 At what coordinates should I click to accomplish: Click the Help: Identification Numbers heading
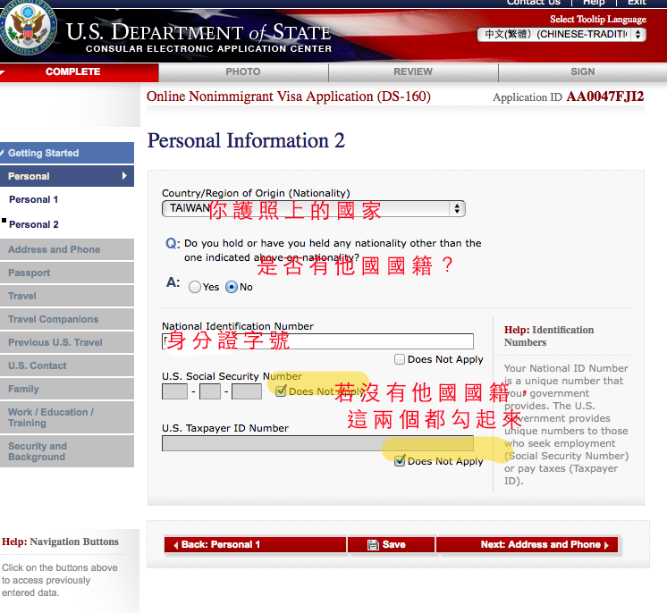pyautogui.click(x=549, y=336)
